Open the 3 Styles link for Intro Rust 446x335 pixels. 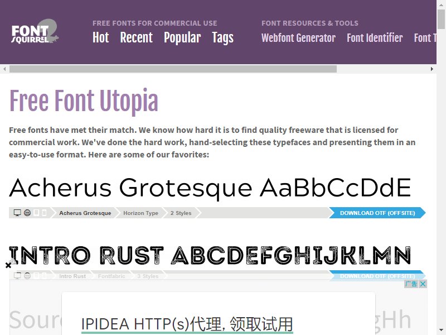(148, 276)
